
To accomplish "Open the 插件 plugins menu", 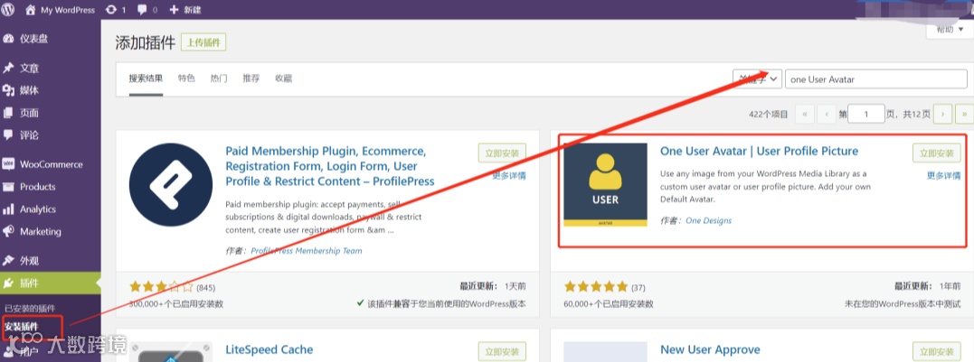I will 51,283.
